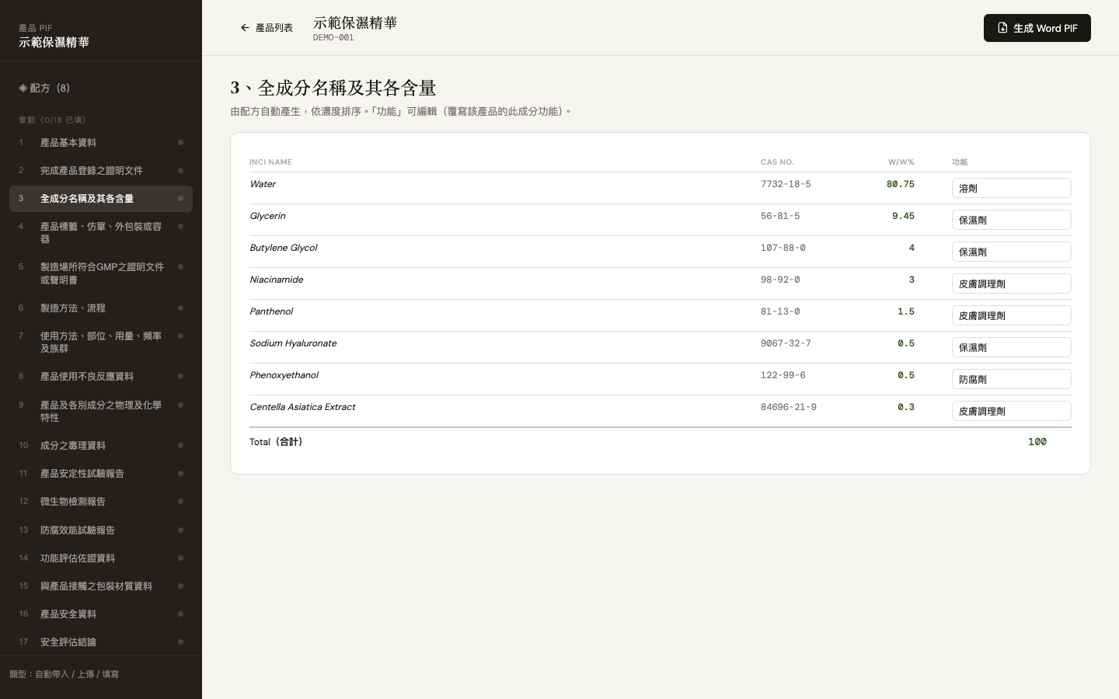Edit the 功能 field for Panthenol

(x=1011, y=315)
